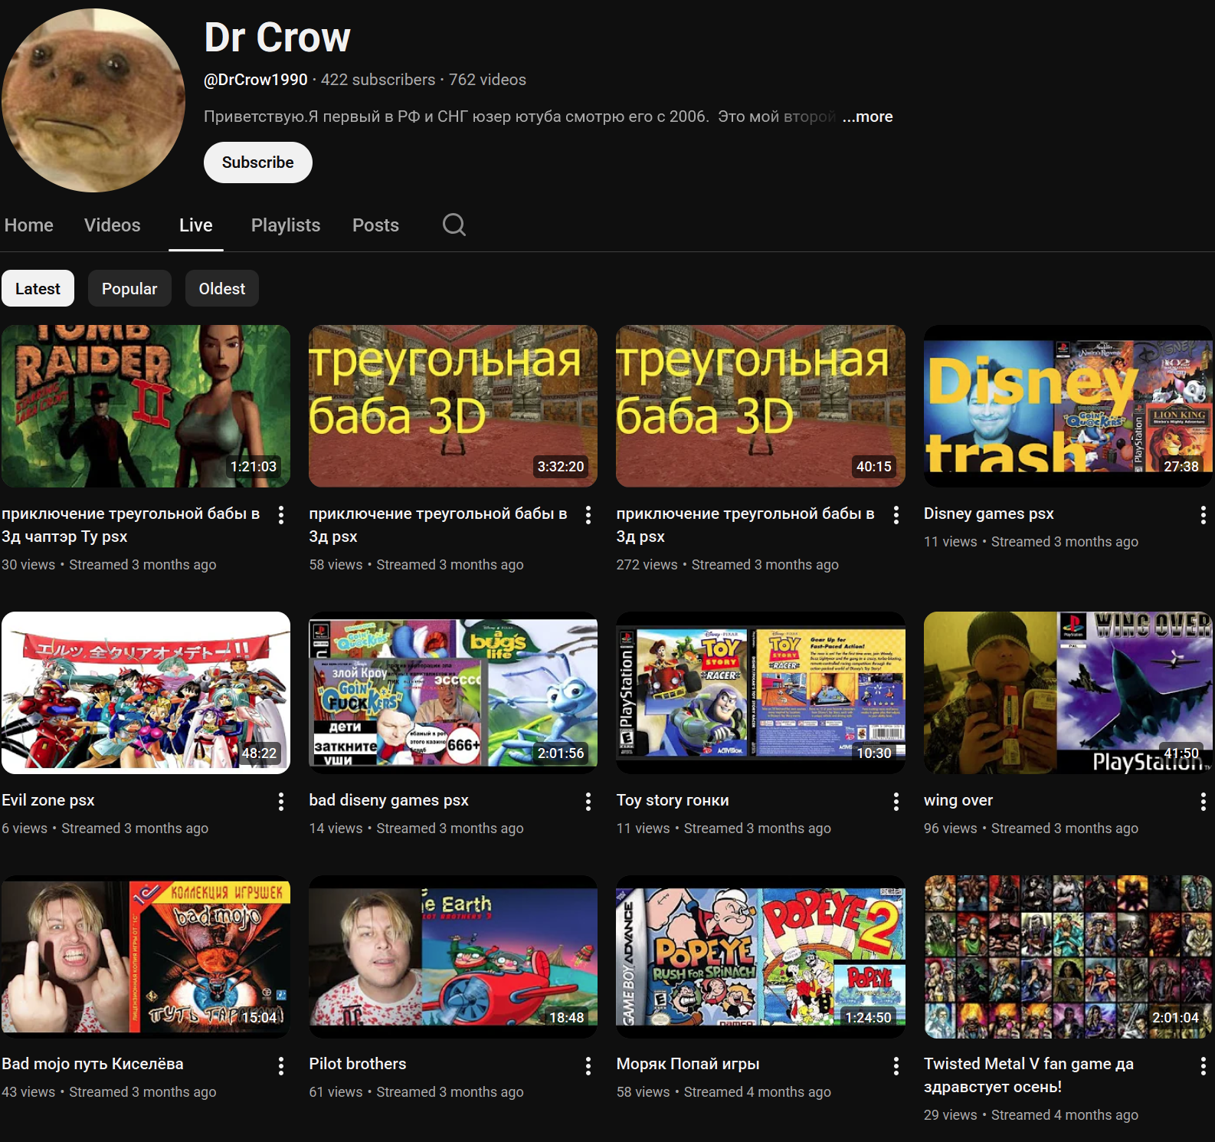Select the Latest sort chip
The width and height of the screenshot is (1215, 1142).
(38, 288)
